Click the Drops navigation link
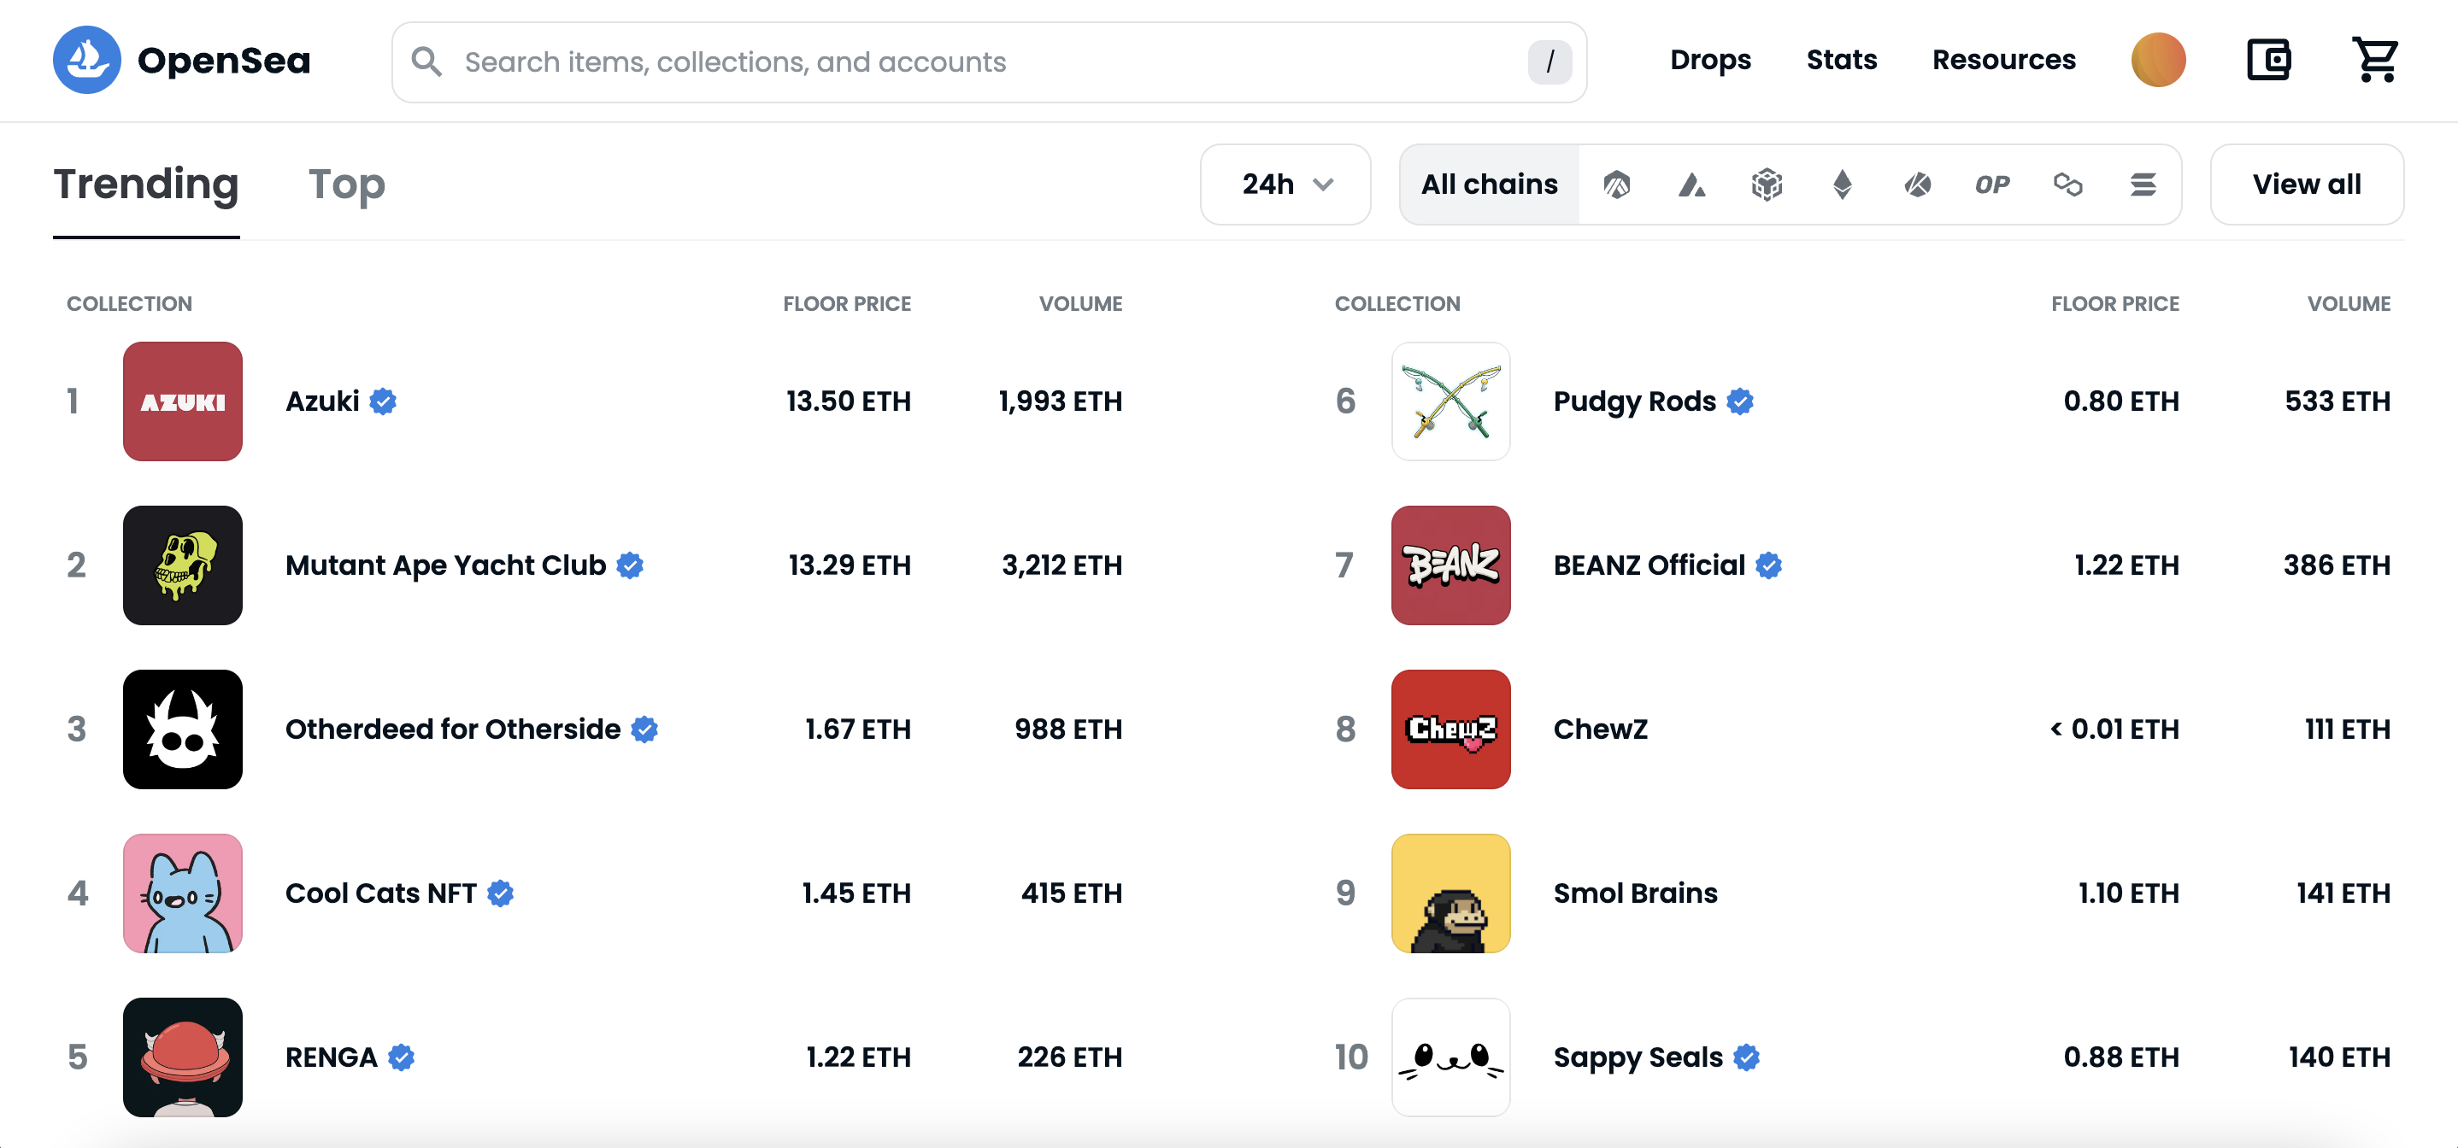The height and width of the screenshot is (1148, 2458). pyautogui.click(x=1708, y=60)
